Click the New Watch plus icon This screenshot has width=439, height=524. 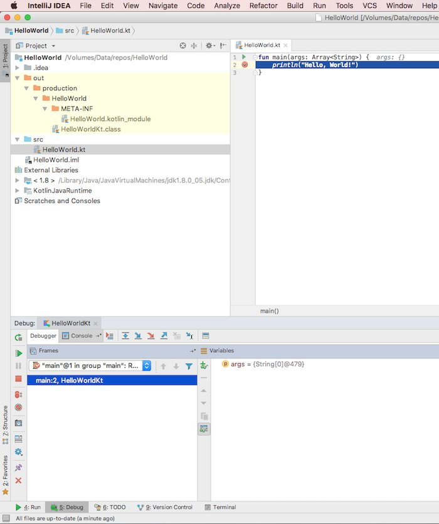tap(204, 365)
